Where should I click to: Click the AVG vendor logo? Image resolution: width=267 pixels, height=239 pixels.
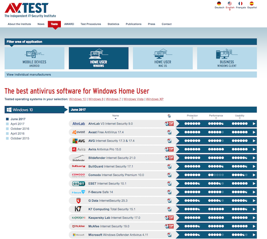pyautogui.click(x=78, y=141)
